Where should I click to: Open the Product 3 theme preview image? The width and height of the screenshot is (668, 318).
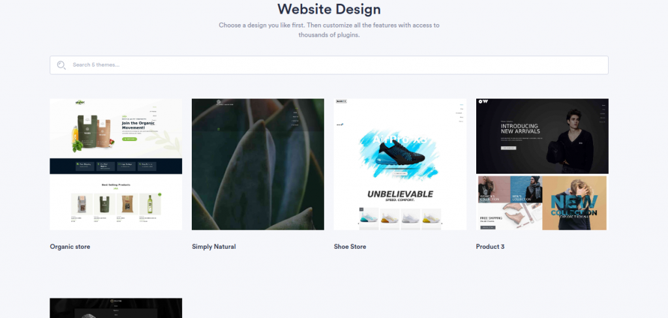[542, 164]
